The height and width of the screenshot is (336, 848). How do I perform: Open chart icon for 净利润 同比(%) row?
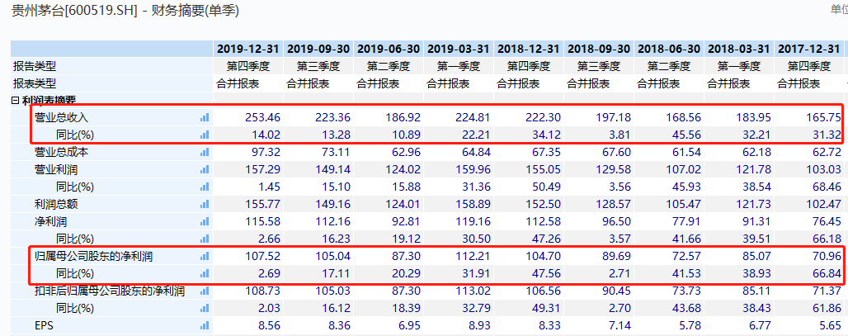[205, 239]
